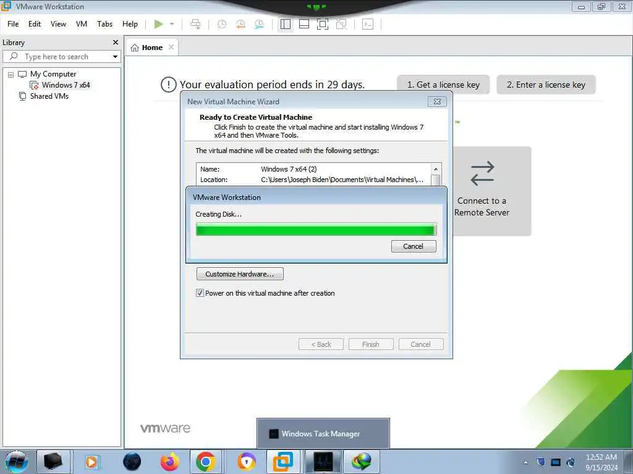Click the Unity mode icon

(x=341, y=24)
